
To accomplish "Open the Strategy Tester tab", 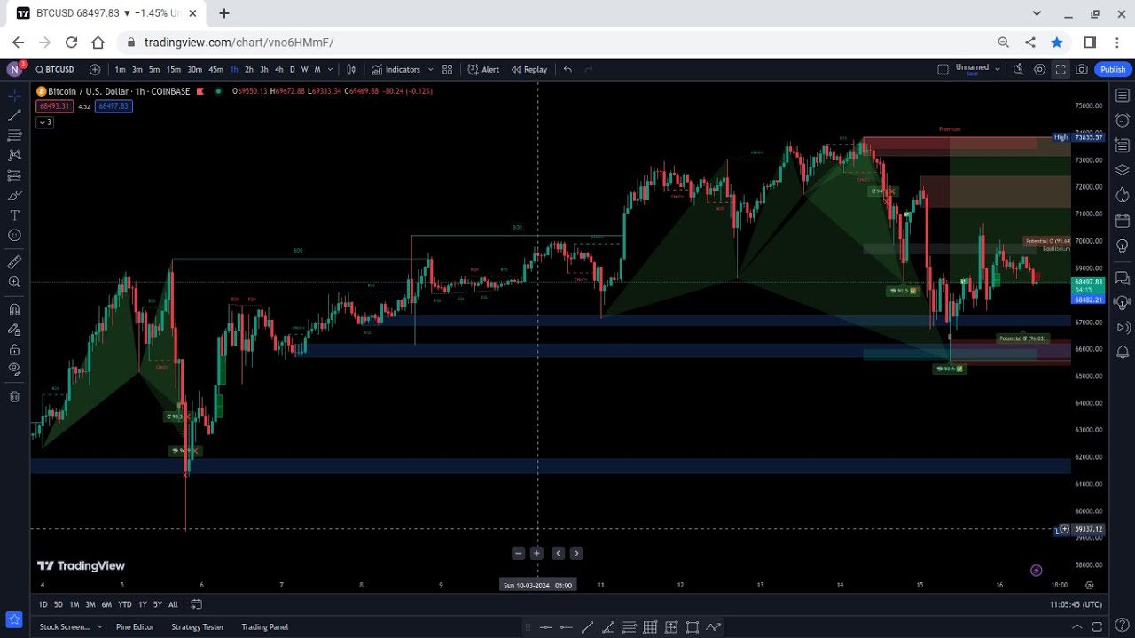I will tap(198, 626).
